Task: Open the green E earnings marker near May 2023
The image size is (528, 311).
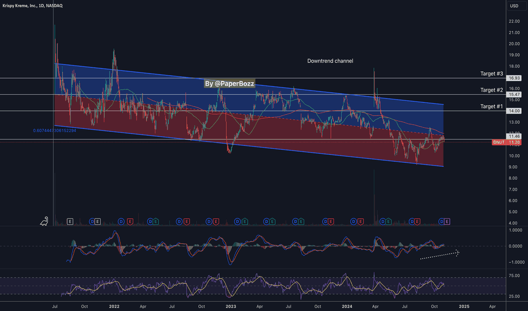Action: pos(272,222)
